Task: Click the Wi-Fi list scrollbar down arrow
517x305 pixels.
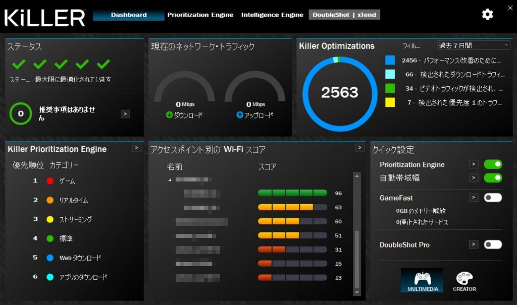Action: [x=357, y=292]
